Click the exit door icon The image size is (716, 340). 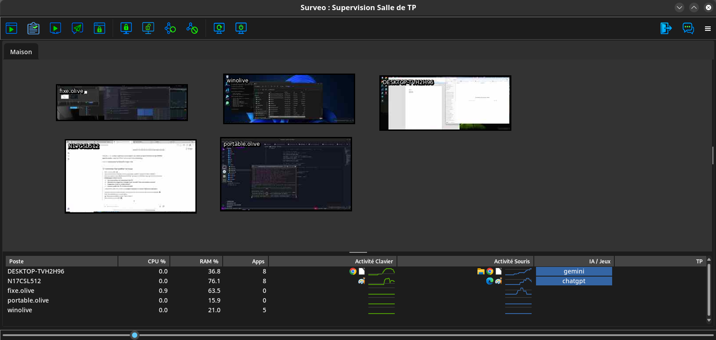666,29
